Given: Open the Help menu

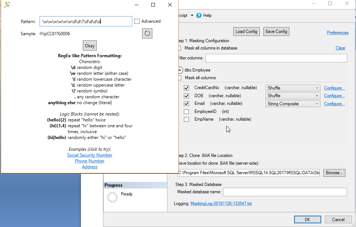Looking at the screenshot, I should pyautogui.click(x=207, y=15).
